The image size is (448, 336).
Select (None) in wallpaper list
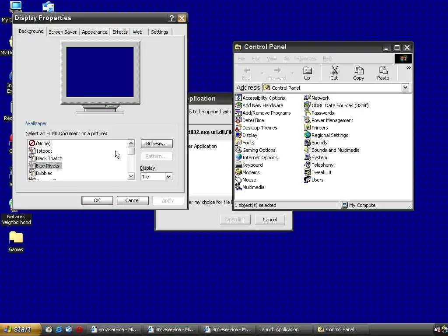pyautogui.click(x=40, y=143)
